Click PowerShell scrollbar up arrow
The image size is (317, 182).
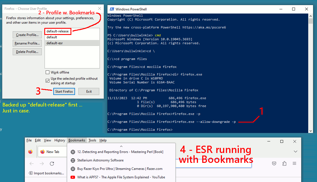(x=311, y=16)
